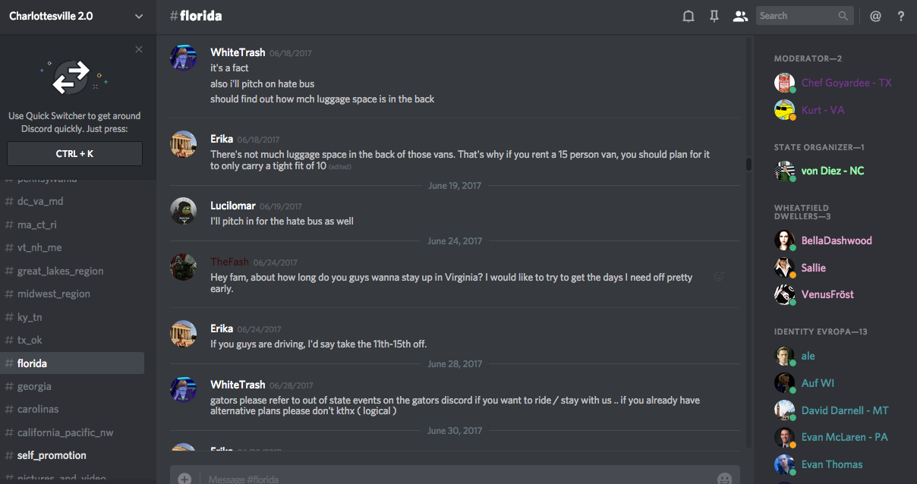This screenshot has width=917, height=484.
Task: Open mentions with the @ icon
Action: 875,16
